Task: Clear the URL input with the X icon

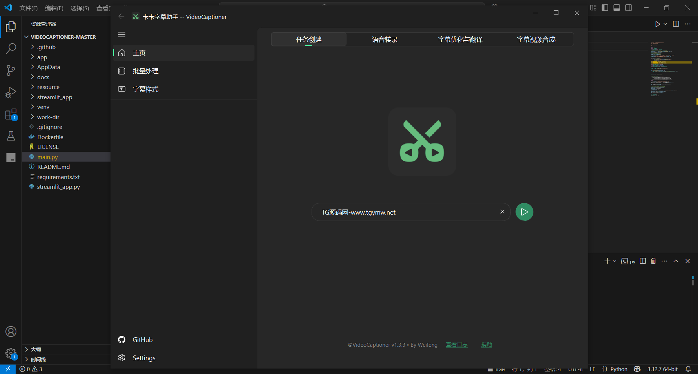Action: click(502, 212)
